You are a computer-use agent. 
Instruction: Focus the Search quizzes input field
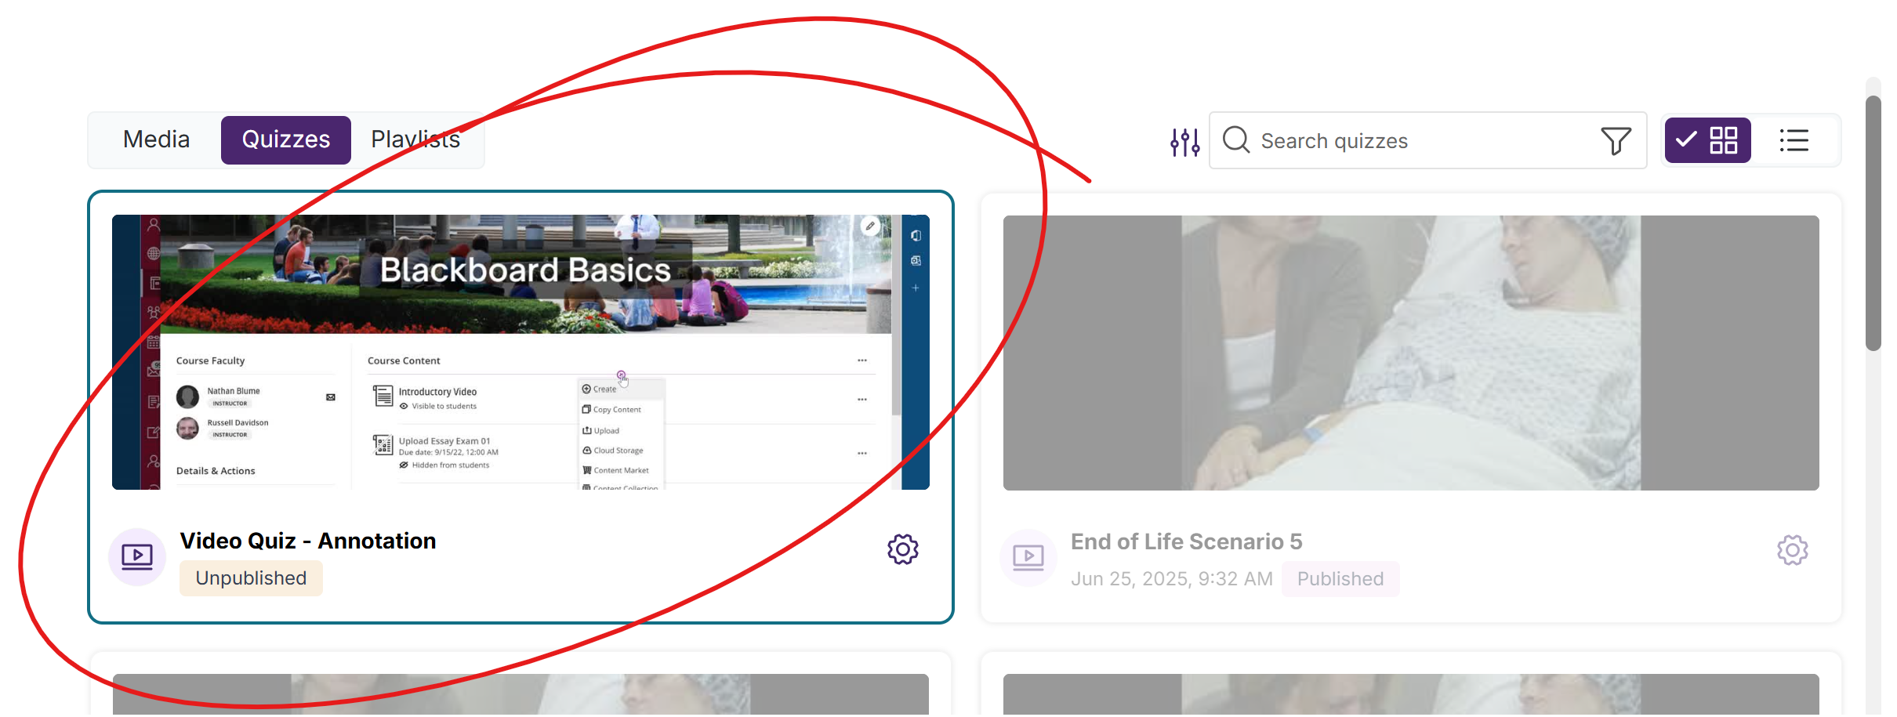(1427, 140)
